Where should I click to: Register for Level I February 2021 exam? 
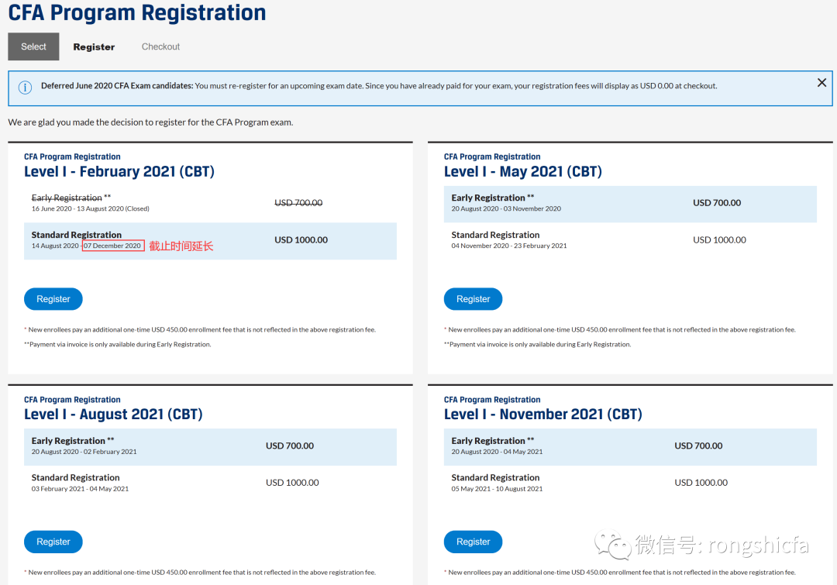click(53, 299)
